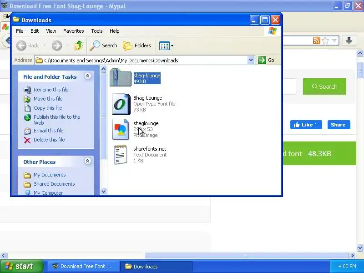This screenshot has height=273, width=364.
Task: Select the Shag-Lounge OpenType font file icon
Action: tap(121, 104)
